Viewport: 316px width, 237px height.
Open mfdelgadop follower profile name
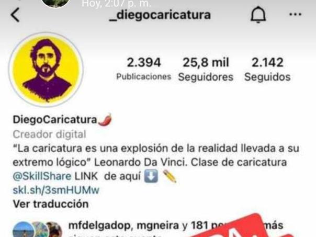100,225
